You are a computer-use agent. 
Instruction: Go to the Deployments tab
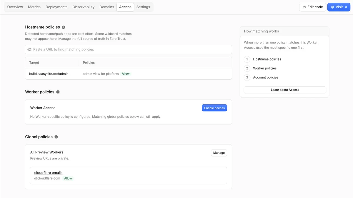click(56, 7)
